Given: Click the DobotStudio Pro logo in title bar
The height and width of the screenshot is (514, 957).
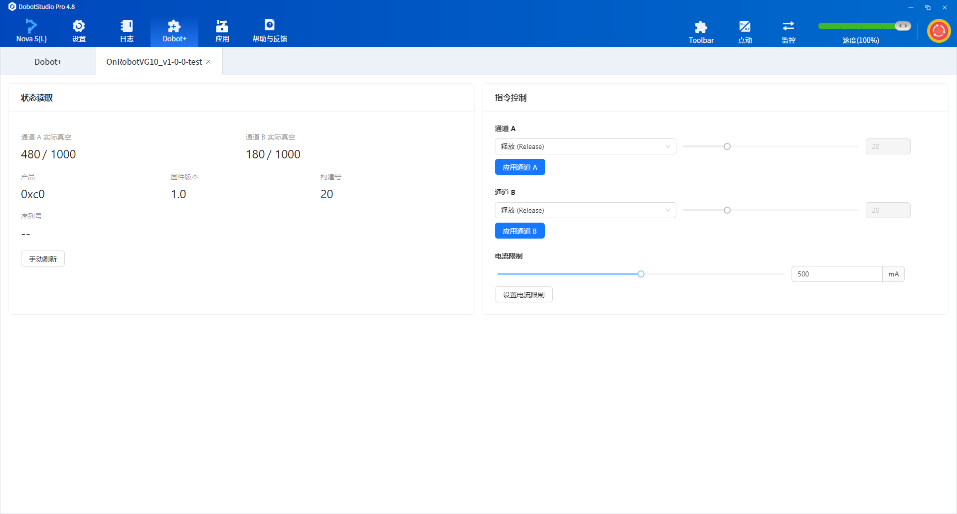Looking at the screenshot, I should coord(12,6).
